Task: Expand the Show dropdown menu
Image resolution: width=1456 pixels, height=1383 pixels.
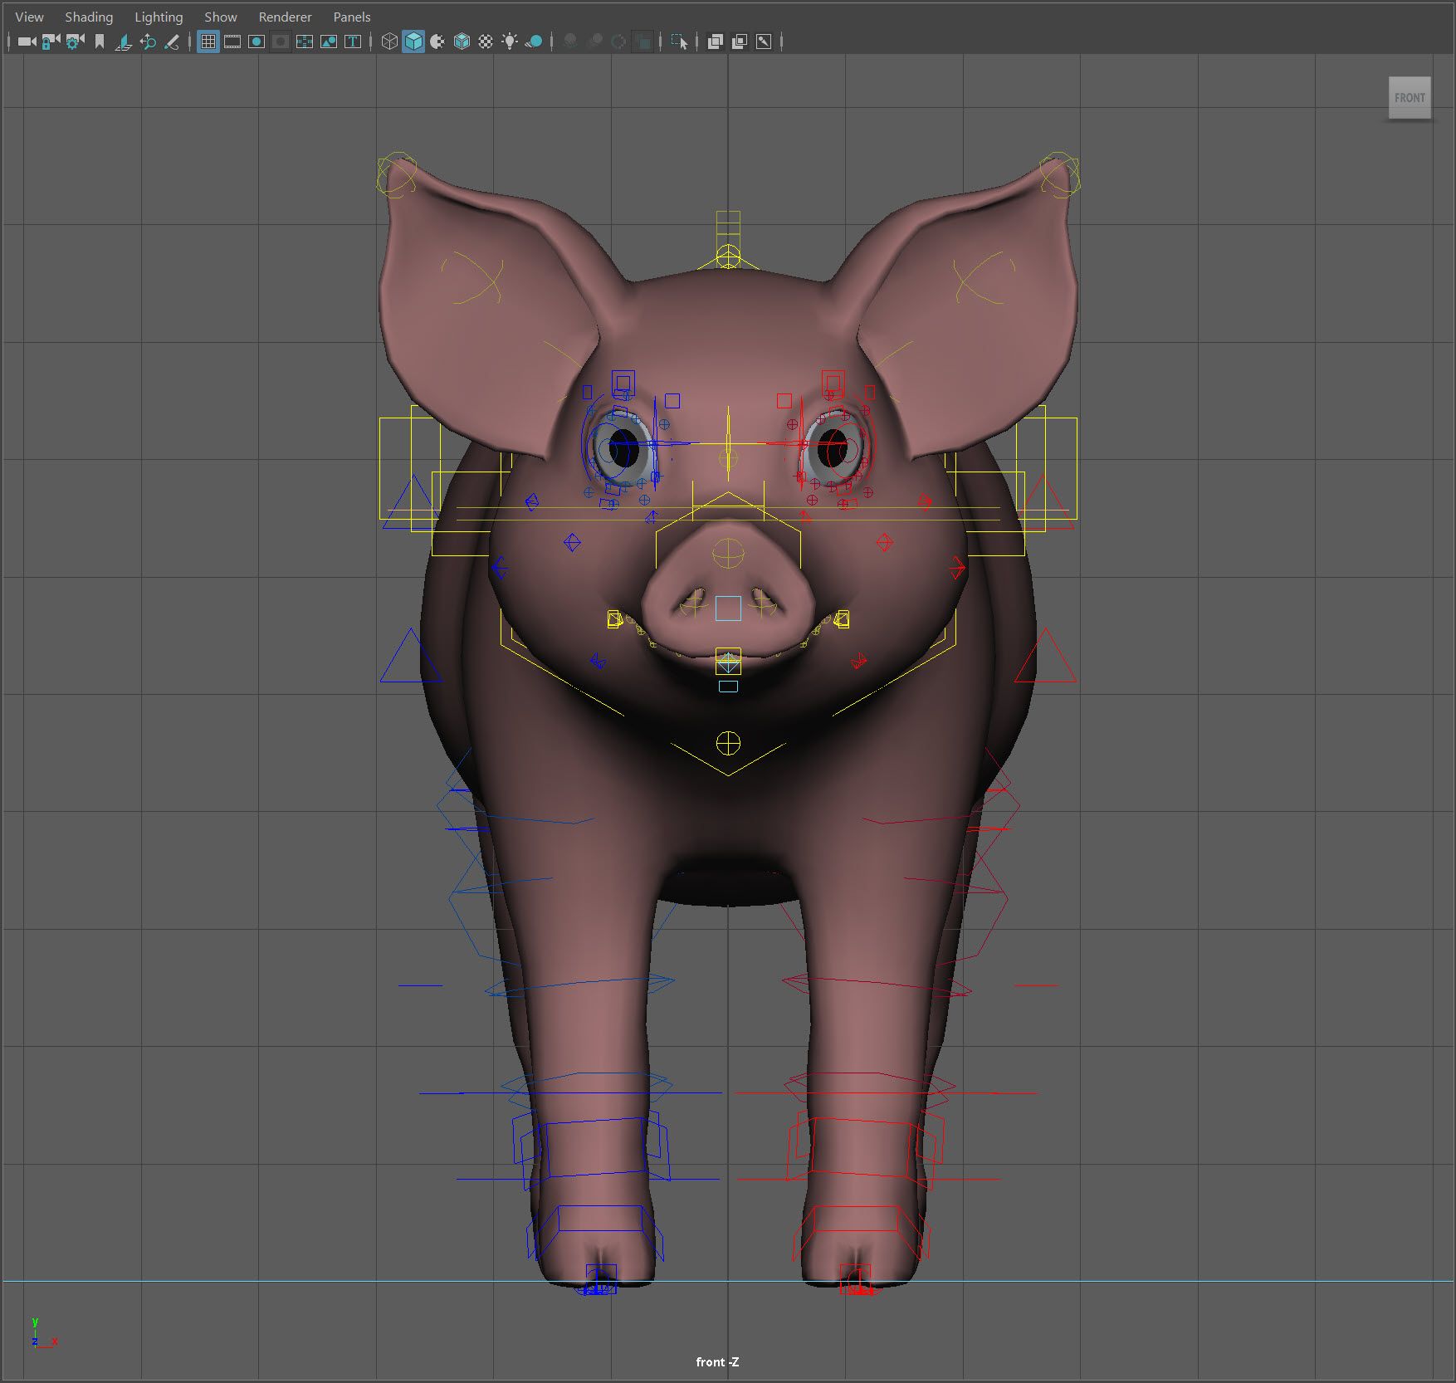Action: [x=221, y=17]
